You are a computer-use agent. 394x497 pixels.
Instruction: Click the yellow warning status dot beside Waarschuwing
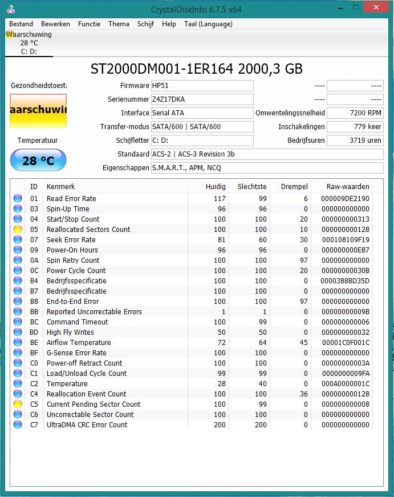pyautogui.click(x=10, y=34)
